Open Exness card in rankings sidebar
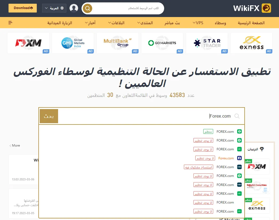The height and width of the screenshot is (220, 279). tap(257, 206)
